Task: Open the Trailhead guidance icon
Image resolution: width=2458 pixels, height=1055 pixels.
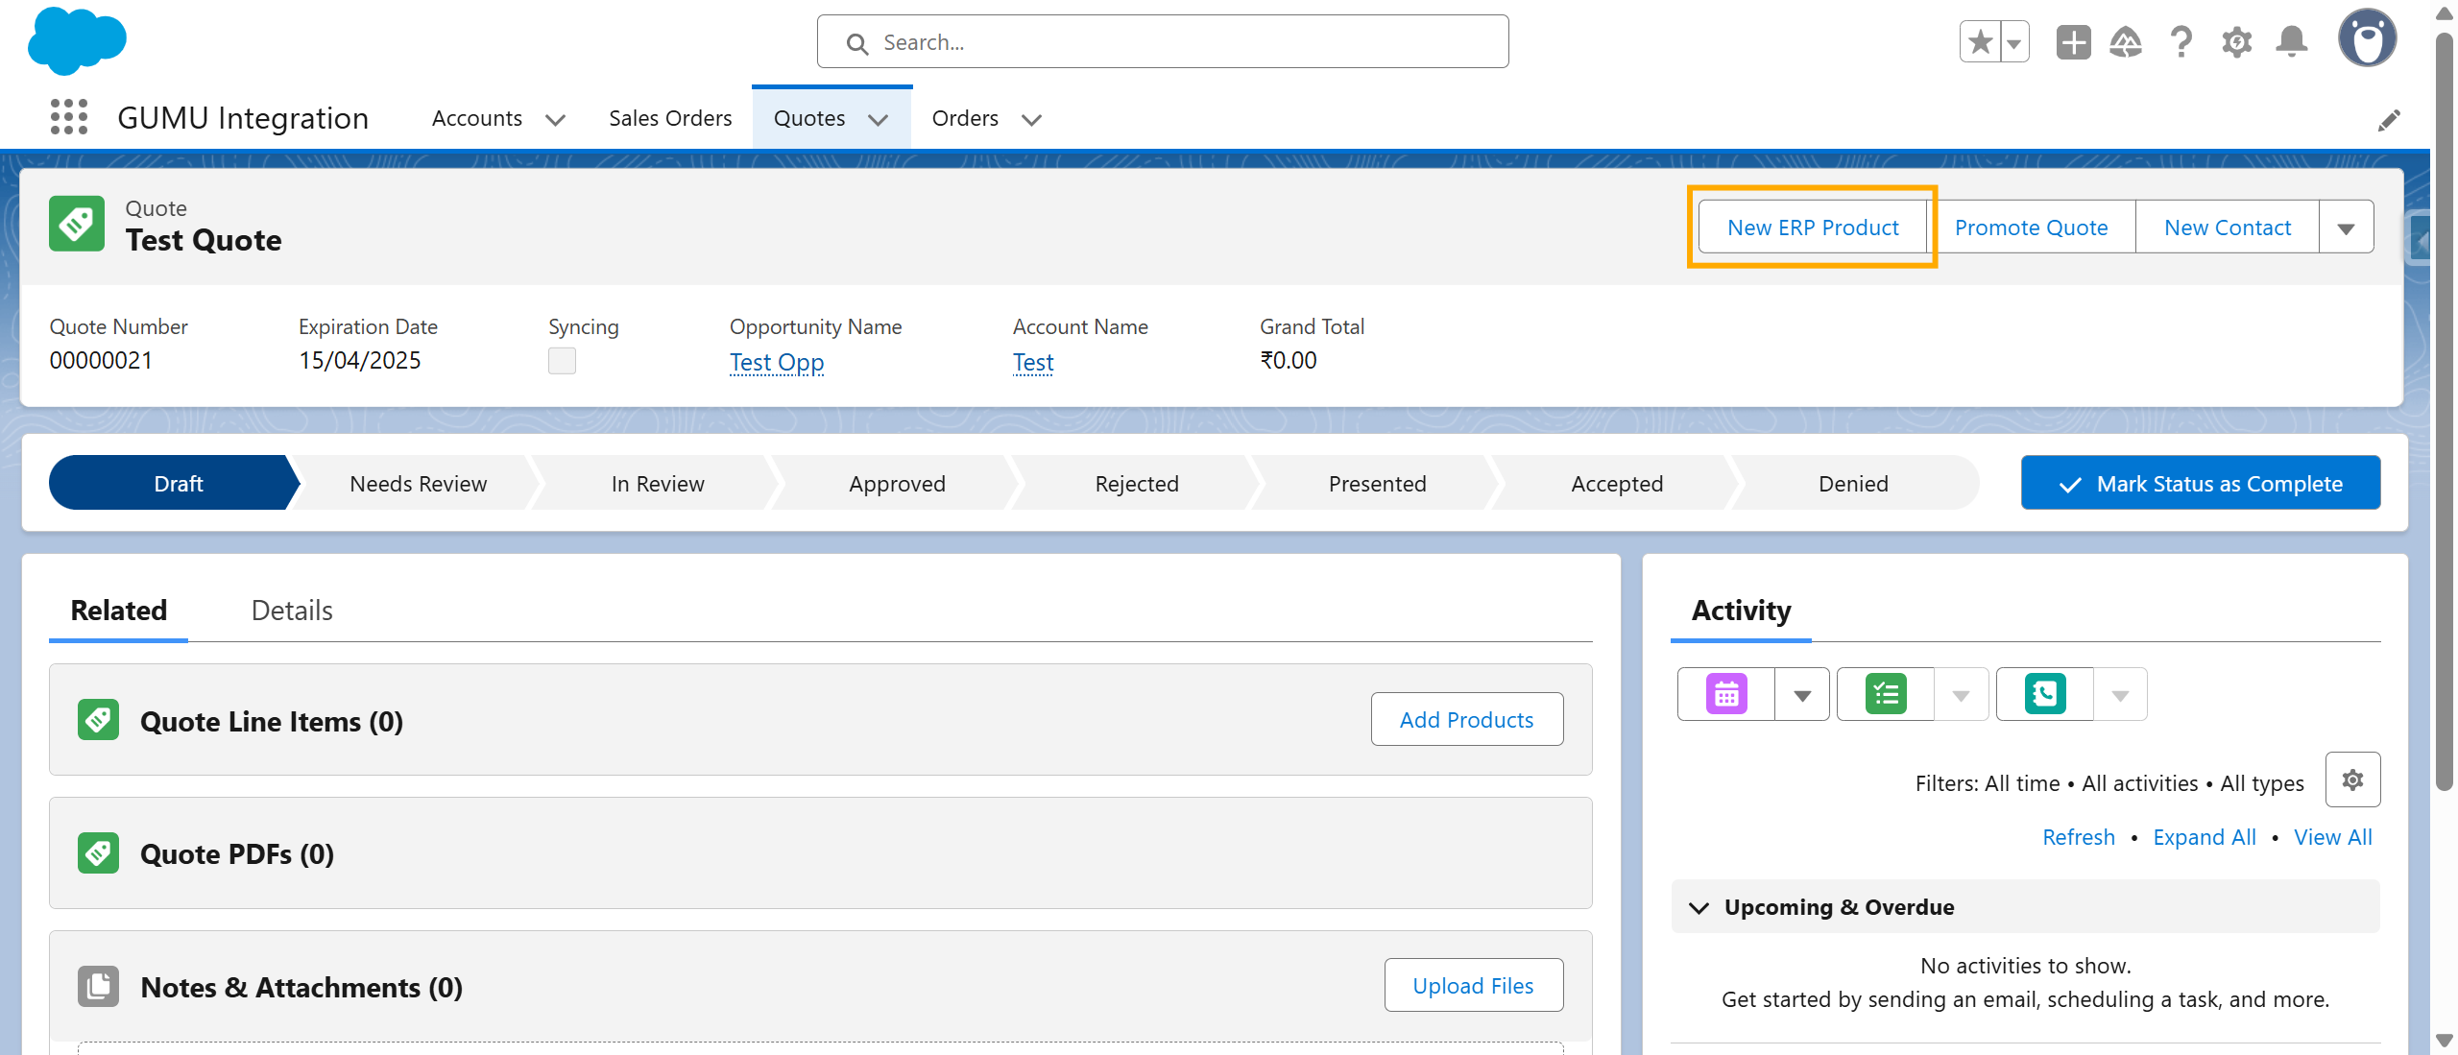Action: 2126,42
